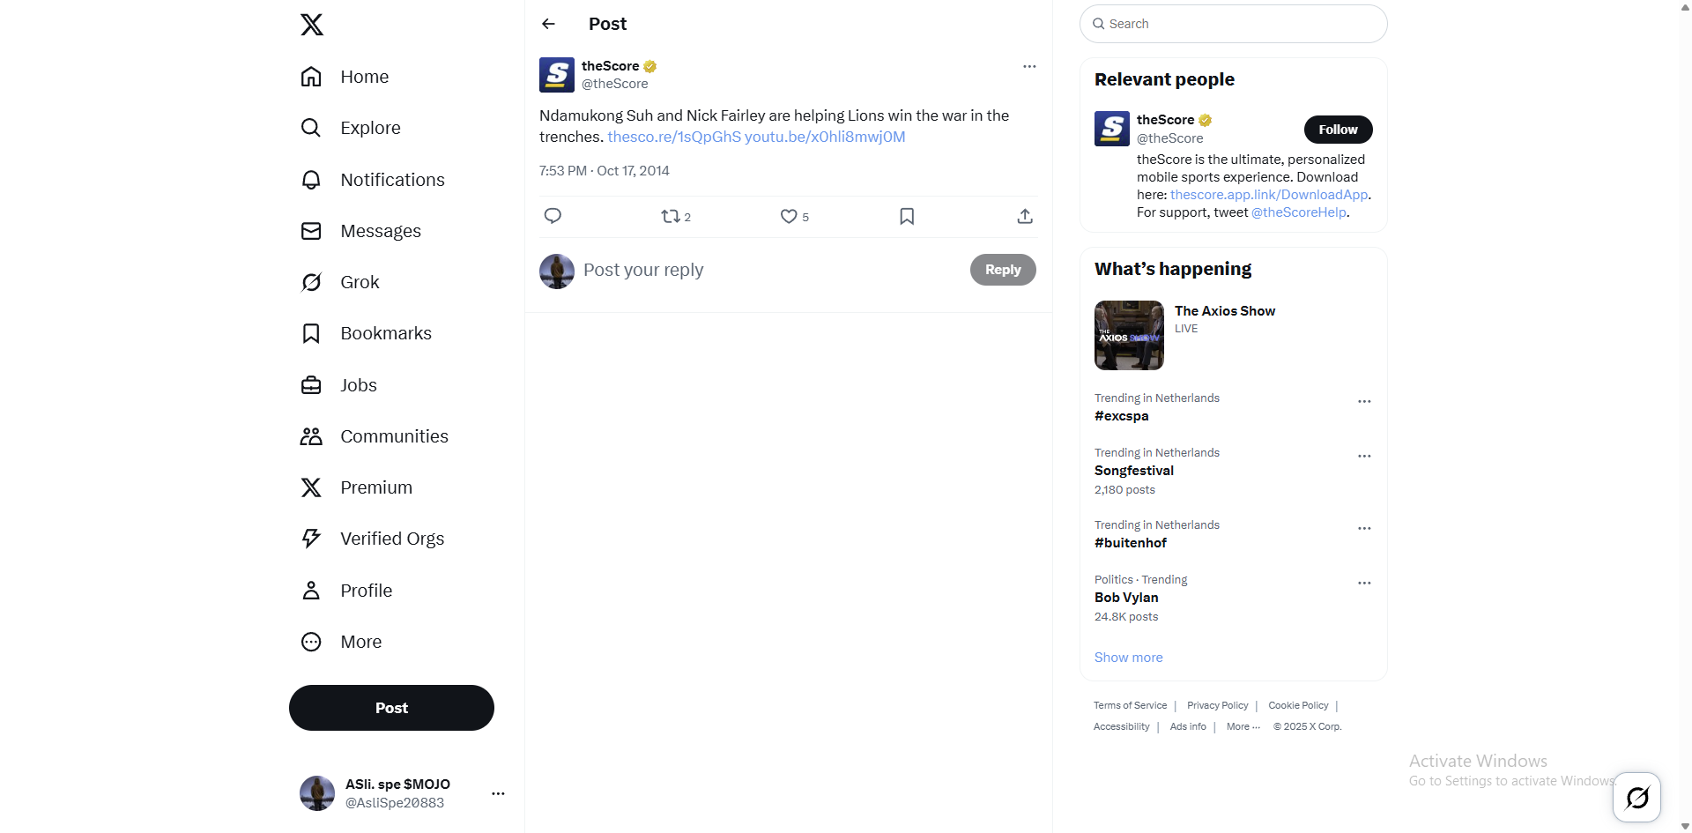Viewport: 1692px width, 833px height.
Task: Click the reply speech bubble icon
Action: pos(553,216)
